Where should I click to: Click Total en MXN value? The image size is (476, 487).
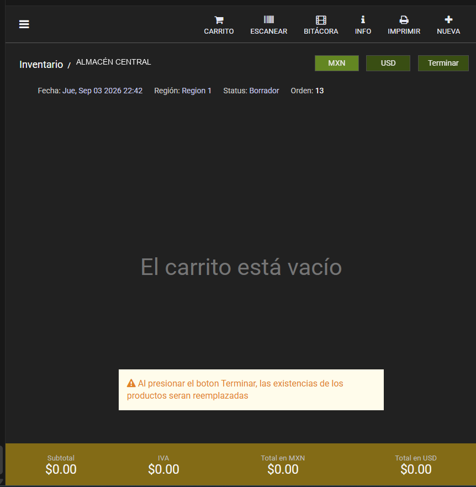point(283,469)
